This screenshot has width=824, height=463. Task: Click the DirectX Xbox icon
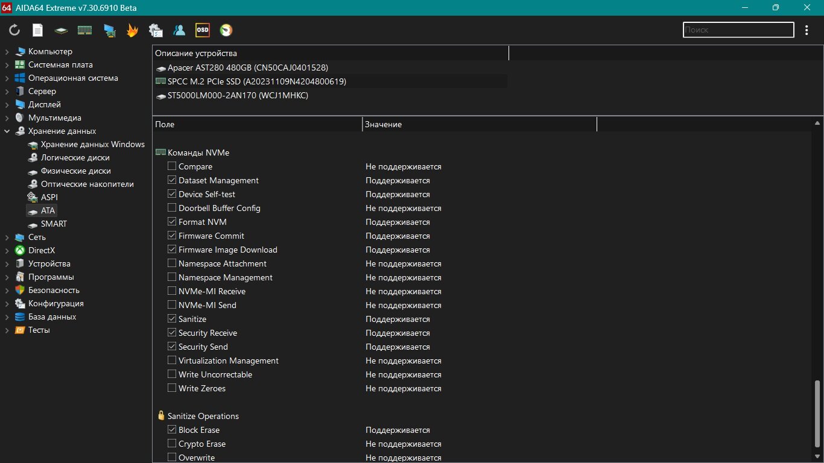[x=20, y=250]
